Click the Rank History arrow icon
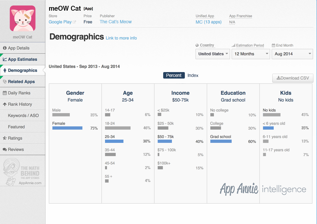The height and width of the screenshot is (224, 317). coord(5,104)
